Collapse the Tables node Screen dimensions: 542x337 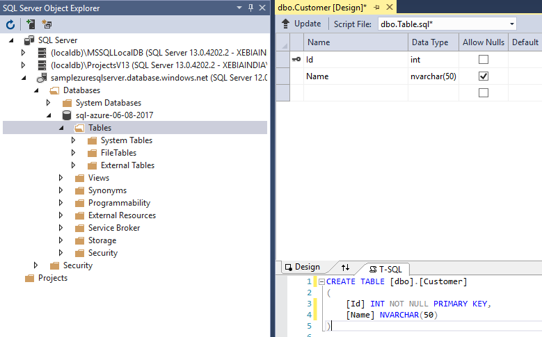click(61, 128)
